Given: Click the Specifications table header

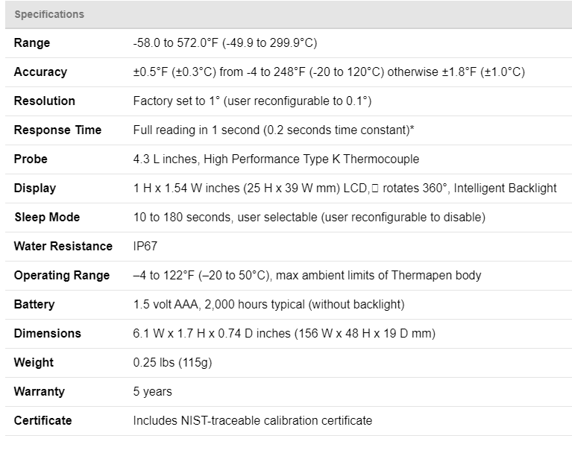Looking at the screenshot, I should (49, 14).
